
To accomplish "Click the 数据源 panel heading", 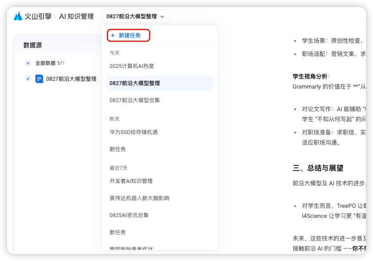I will tap(33, 45).
